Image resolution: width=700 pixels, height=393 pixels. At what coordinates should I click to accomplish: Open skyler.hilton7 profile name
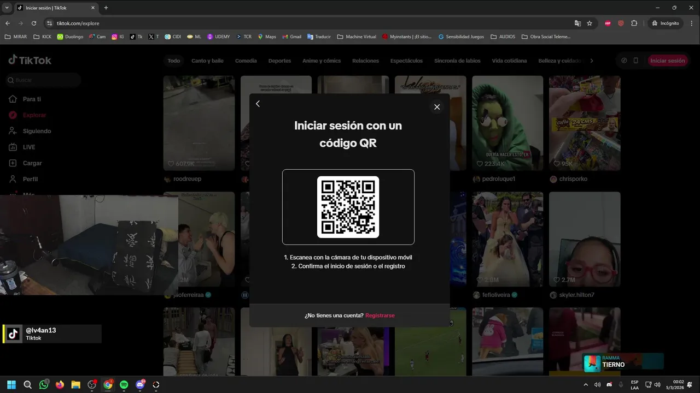point(576,295)
